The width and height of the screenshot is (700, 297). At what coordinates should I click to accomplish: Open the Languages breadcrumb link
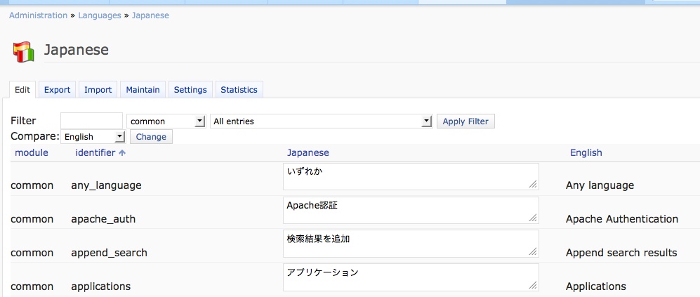click(100, 15)
